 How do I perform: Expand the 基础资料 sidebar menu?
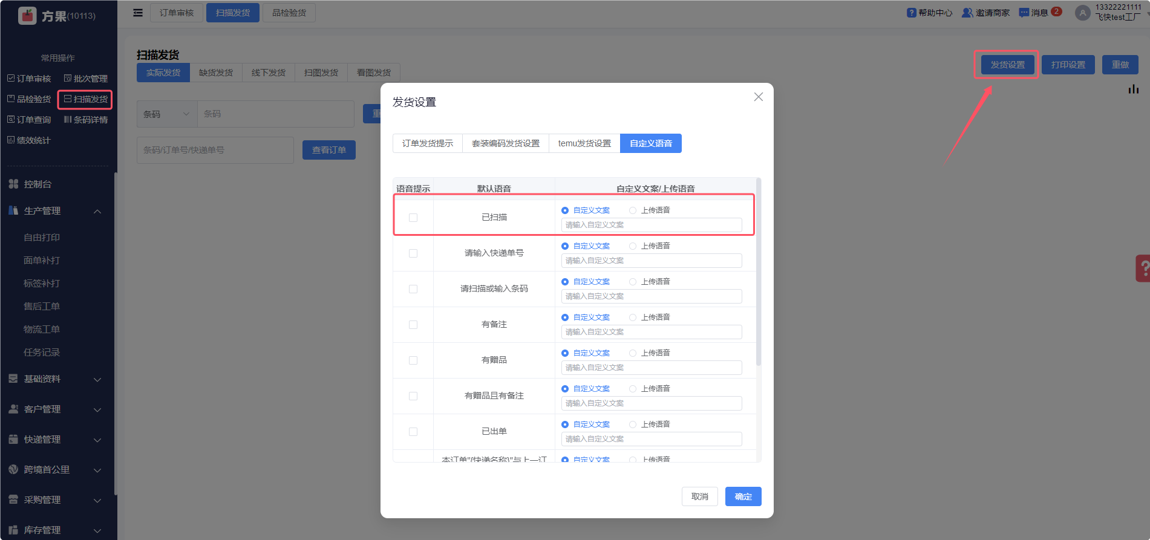[x=54, y=379]
